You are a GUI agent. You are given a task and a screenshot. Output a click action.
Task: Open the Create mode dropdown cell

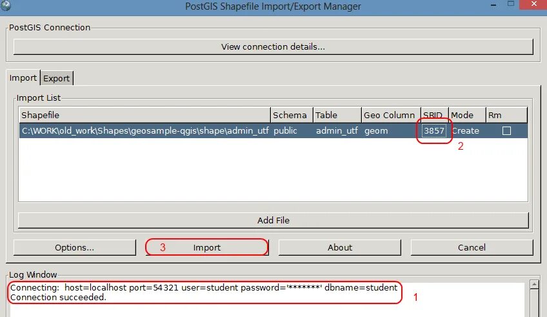click(x=467, y=131)
